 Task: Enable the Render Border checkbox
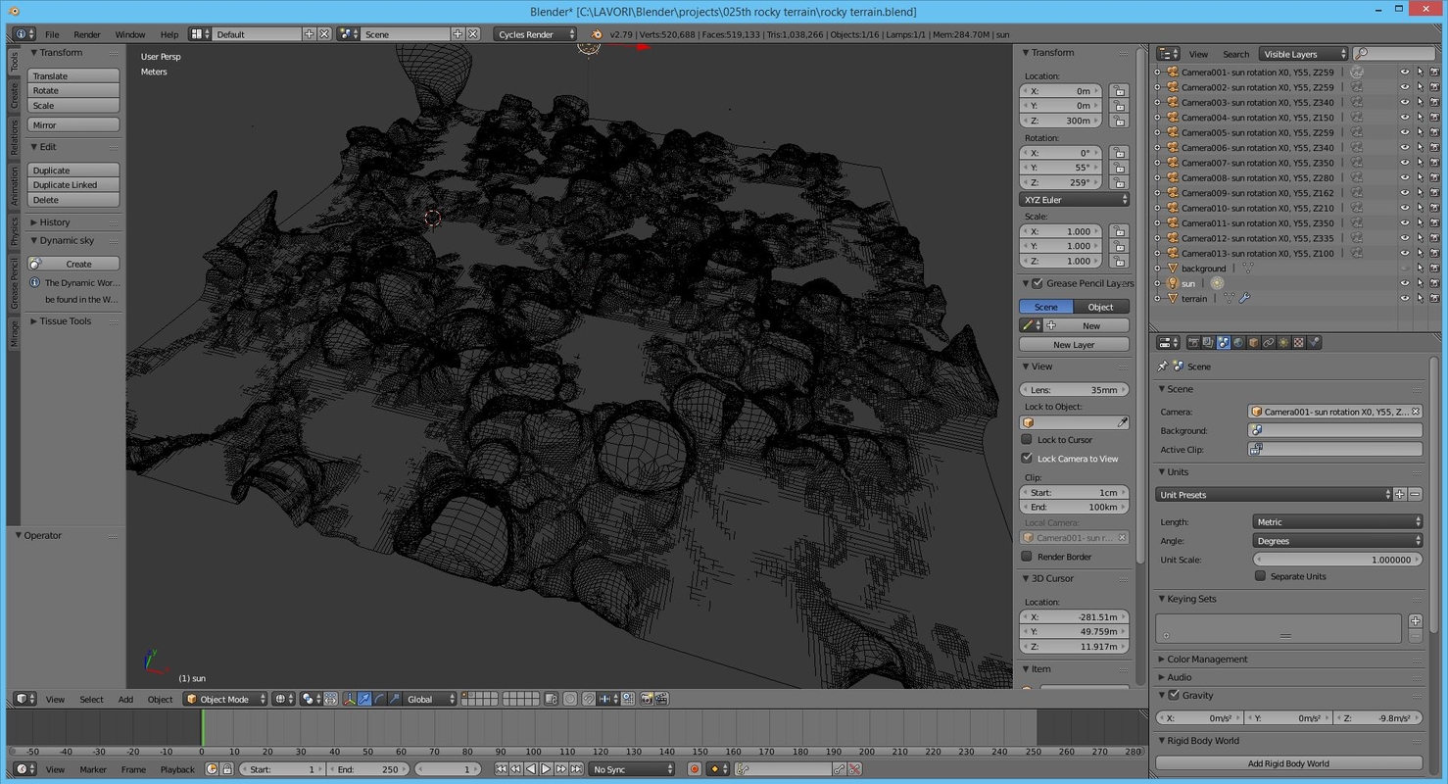point(1027,556)
